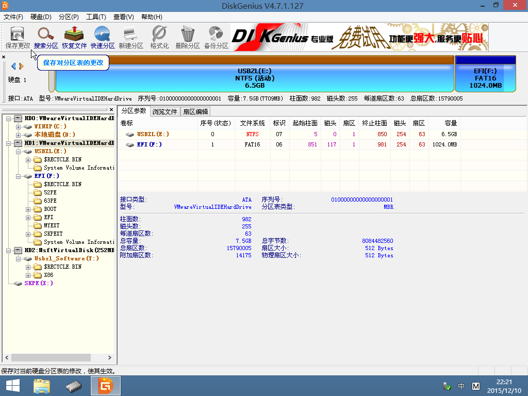Click the DiskGenius 专业版 banner ad
The image size is (528, 396).
(359, 37)
